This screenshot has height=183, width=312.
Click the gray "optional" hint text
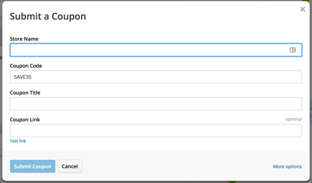click(x=293, y=119)
